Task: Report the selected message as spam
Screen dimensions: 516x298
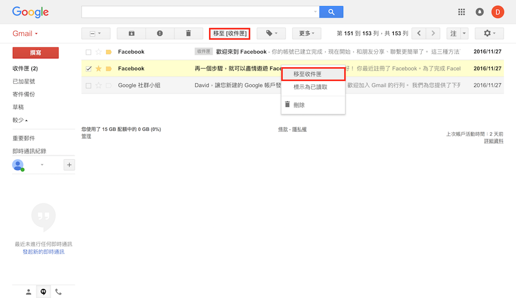Action: [159, 33]
